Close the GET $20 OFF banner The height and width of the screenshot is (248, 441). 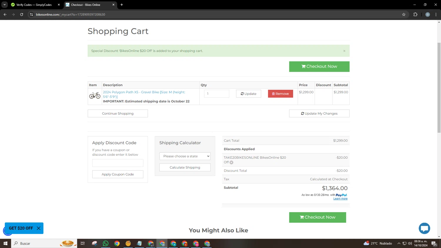[x=39, y=228]
